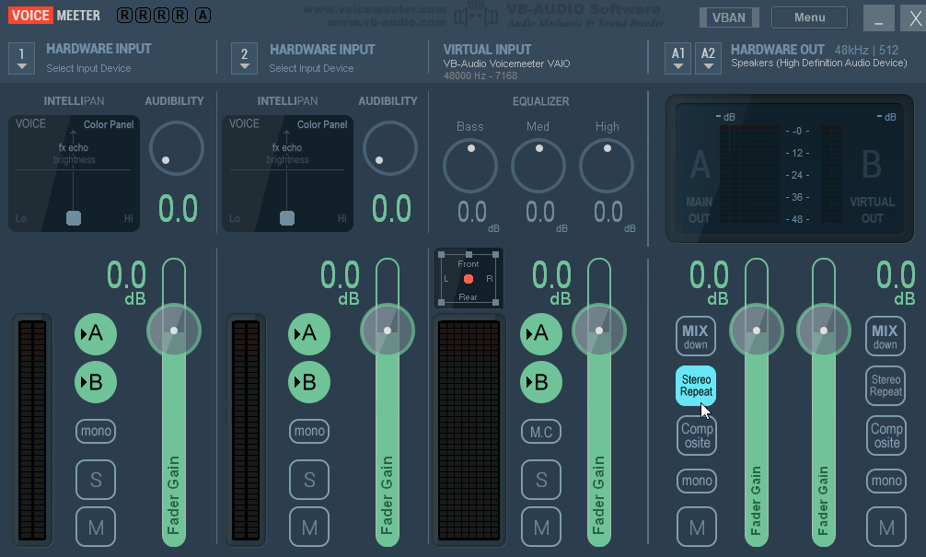The image size is (926, 557).
Task: Solo Hardware Input 1 strip
Action: 96,480
